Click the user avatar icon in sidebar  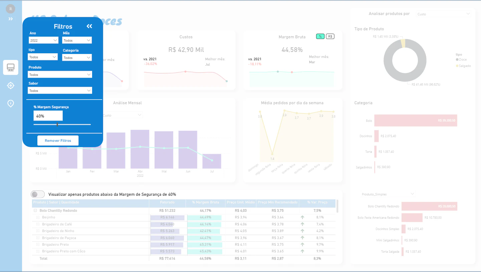(x=11, y=9)
